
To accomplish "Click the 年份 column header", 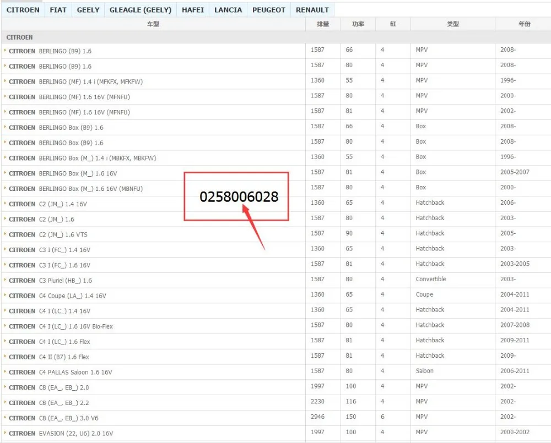I will tap(525, 24).
